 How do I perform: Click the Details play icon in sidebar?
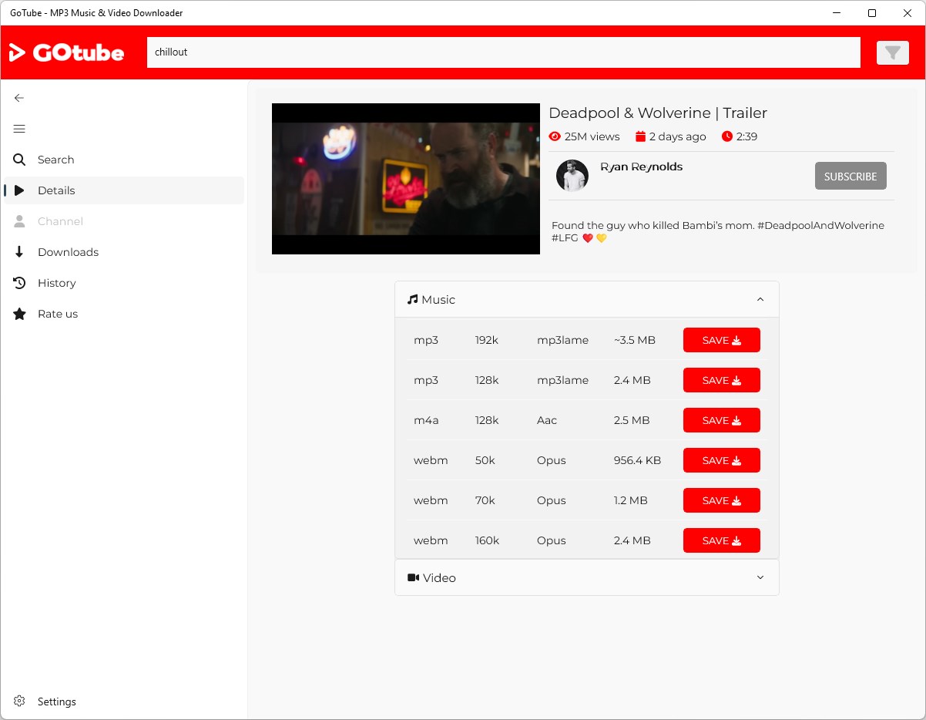[19, 190]
